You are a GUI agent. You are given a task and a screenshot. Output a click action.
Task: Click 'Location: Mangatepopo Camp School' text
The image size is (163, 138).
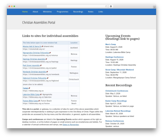121,78
